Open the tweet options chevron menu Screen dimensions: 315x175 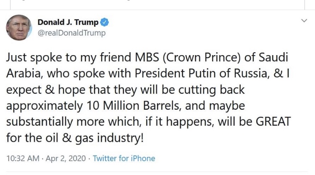[304, 21]
